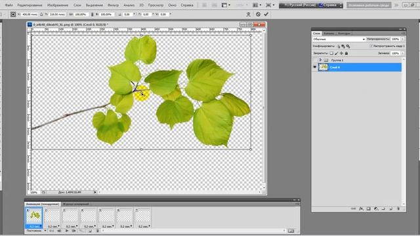Create new adjustment layer icon
Screen dimensions: 420x236
pyautogui.click(x=376, y=208)
